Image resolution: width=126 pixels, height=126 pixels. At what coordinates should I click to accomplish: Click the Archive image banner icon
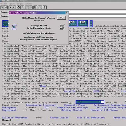point(83,24)
